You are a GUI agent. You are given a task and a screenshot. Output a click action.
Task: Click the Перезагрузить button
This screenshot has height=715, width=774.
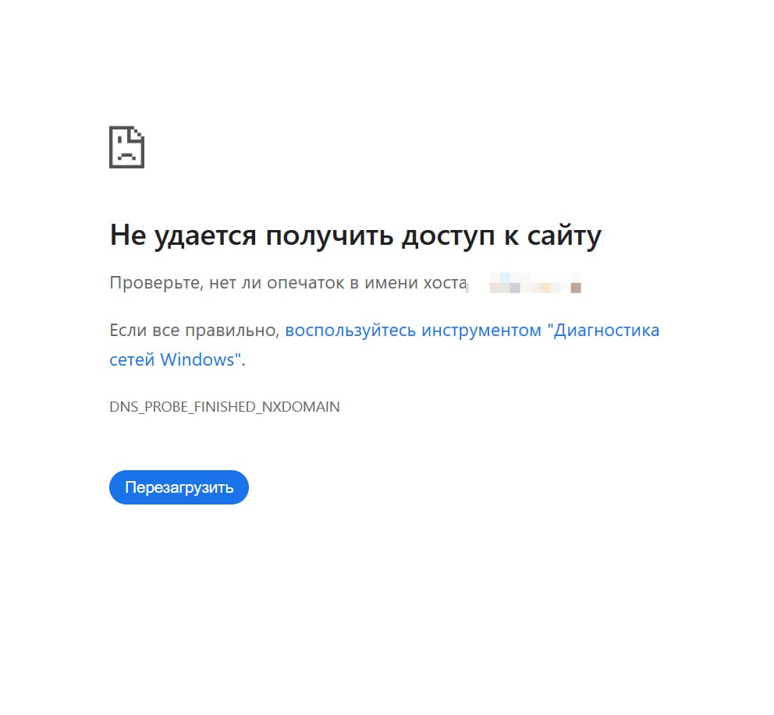click(x=179, y=487)
